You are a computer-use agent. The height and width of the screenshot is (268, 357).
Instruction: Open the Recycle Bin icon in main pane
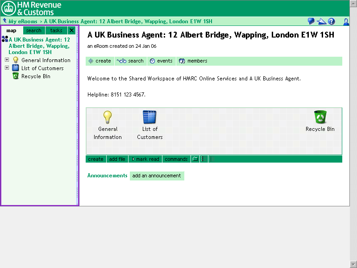[x=320, y=117]
